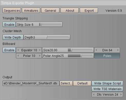The width and height of the screenshot is (126, 100).
Task: Click the Output section label
Action: click(7, 77)
